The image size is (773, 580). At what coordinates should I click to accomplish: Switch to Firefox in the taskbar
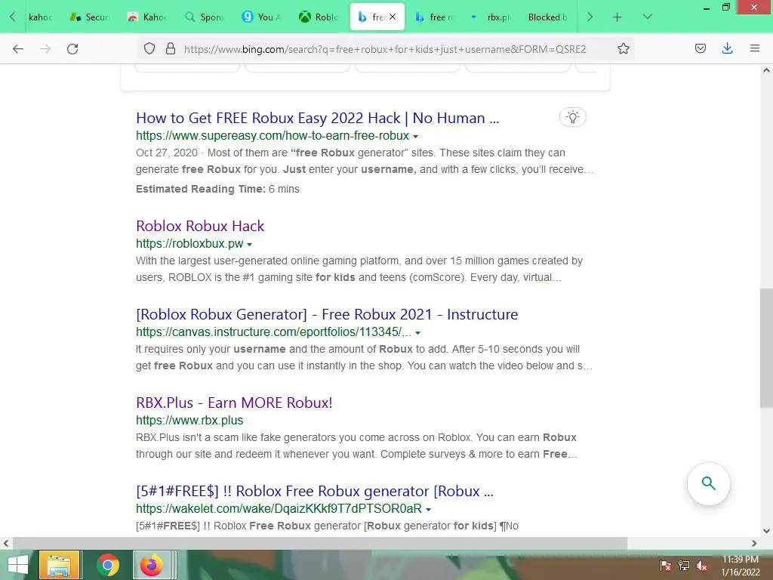(152, 565)
